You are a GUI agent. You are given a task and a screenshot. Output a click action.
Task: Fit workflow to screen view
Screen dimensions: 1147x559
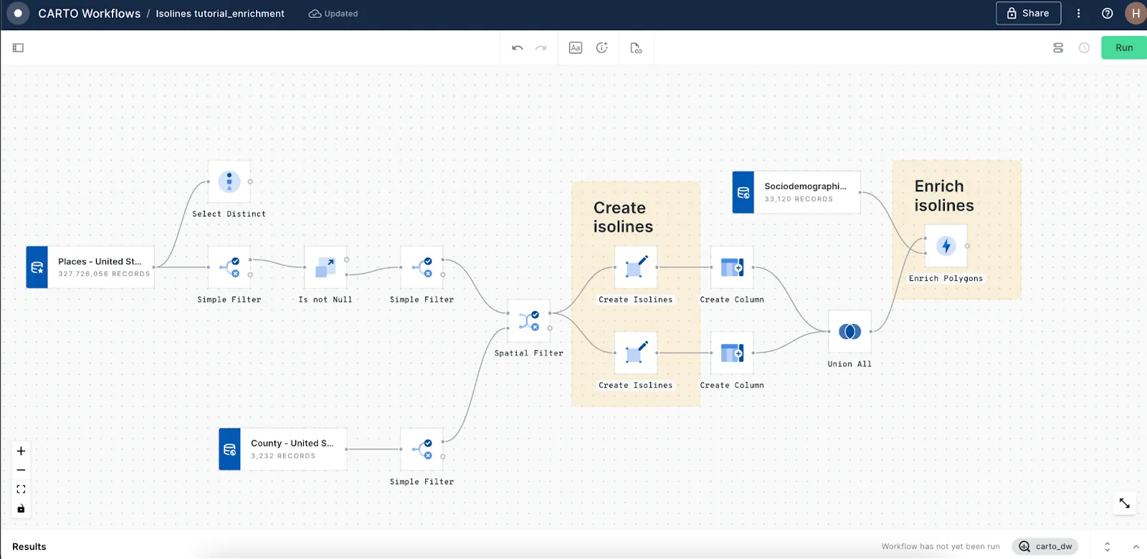21,489
